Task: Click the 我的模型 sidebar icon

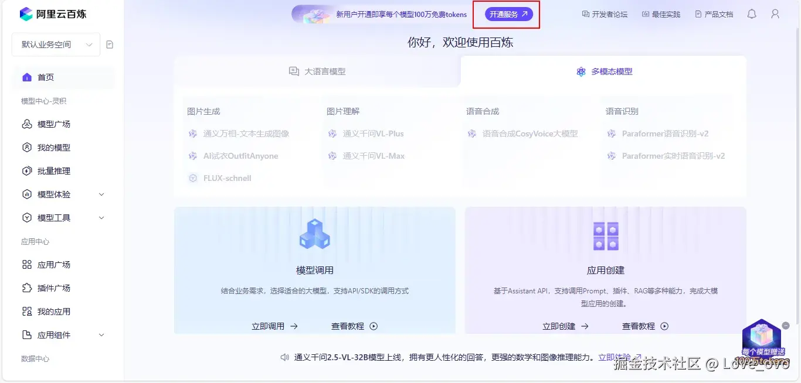Action: tap(27, 148)
